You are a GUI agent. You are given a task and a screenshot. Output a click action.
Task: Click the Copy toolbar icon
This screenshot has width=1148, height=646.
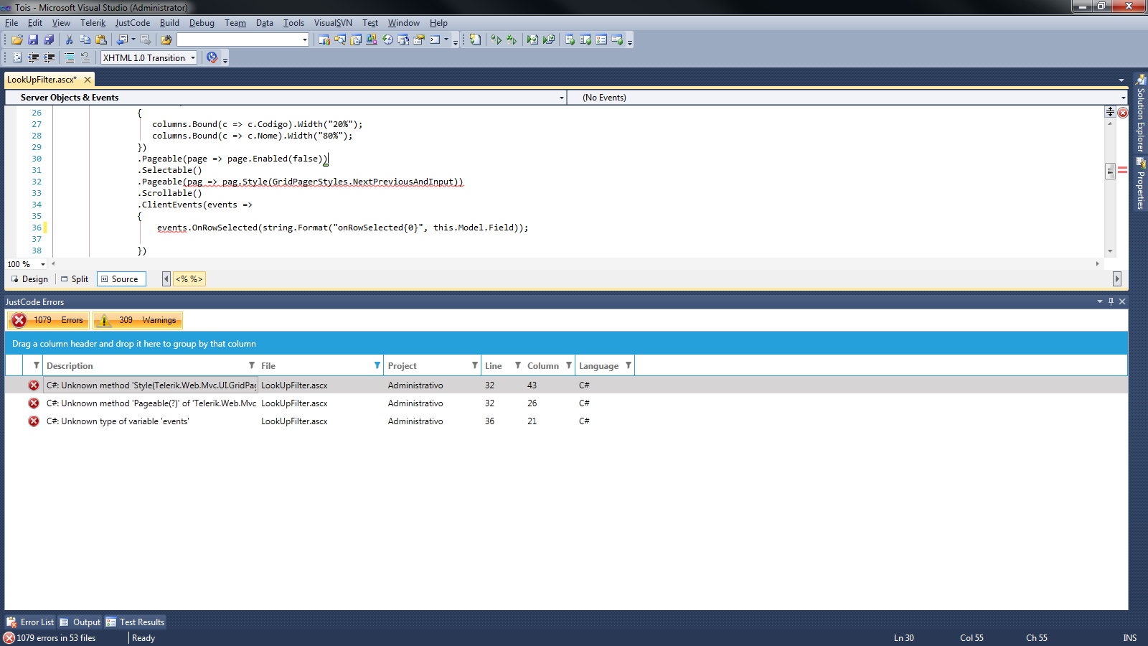85,40
